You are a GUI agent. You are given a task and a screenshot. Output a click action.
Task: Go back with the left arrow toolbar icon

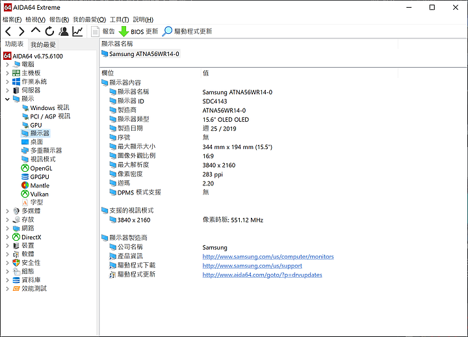click(8, 31)
